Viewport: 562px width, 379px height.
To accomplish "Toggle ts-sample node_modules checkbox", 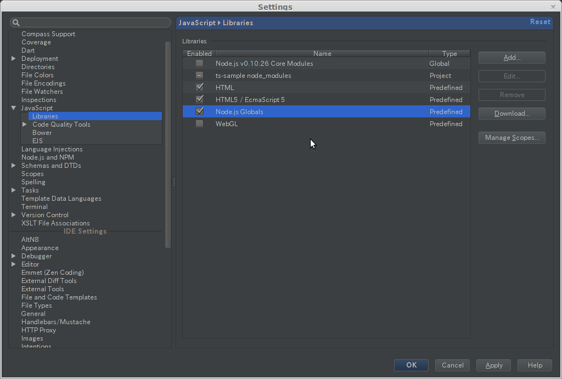I will (x=199, y=76).
